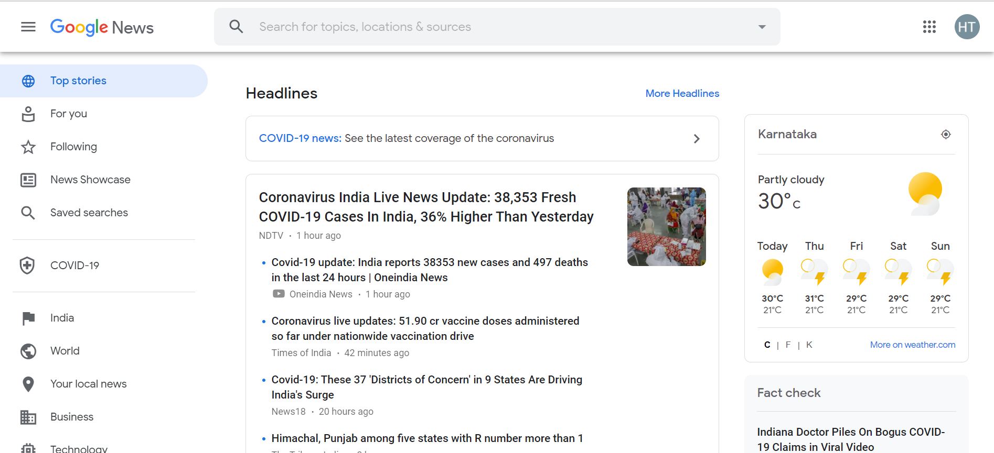The width and height of the screenshot is (994, 453).
Task: Click the NDTV source label
Action: coord(271,236)
